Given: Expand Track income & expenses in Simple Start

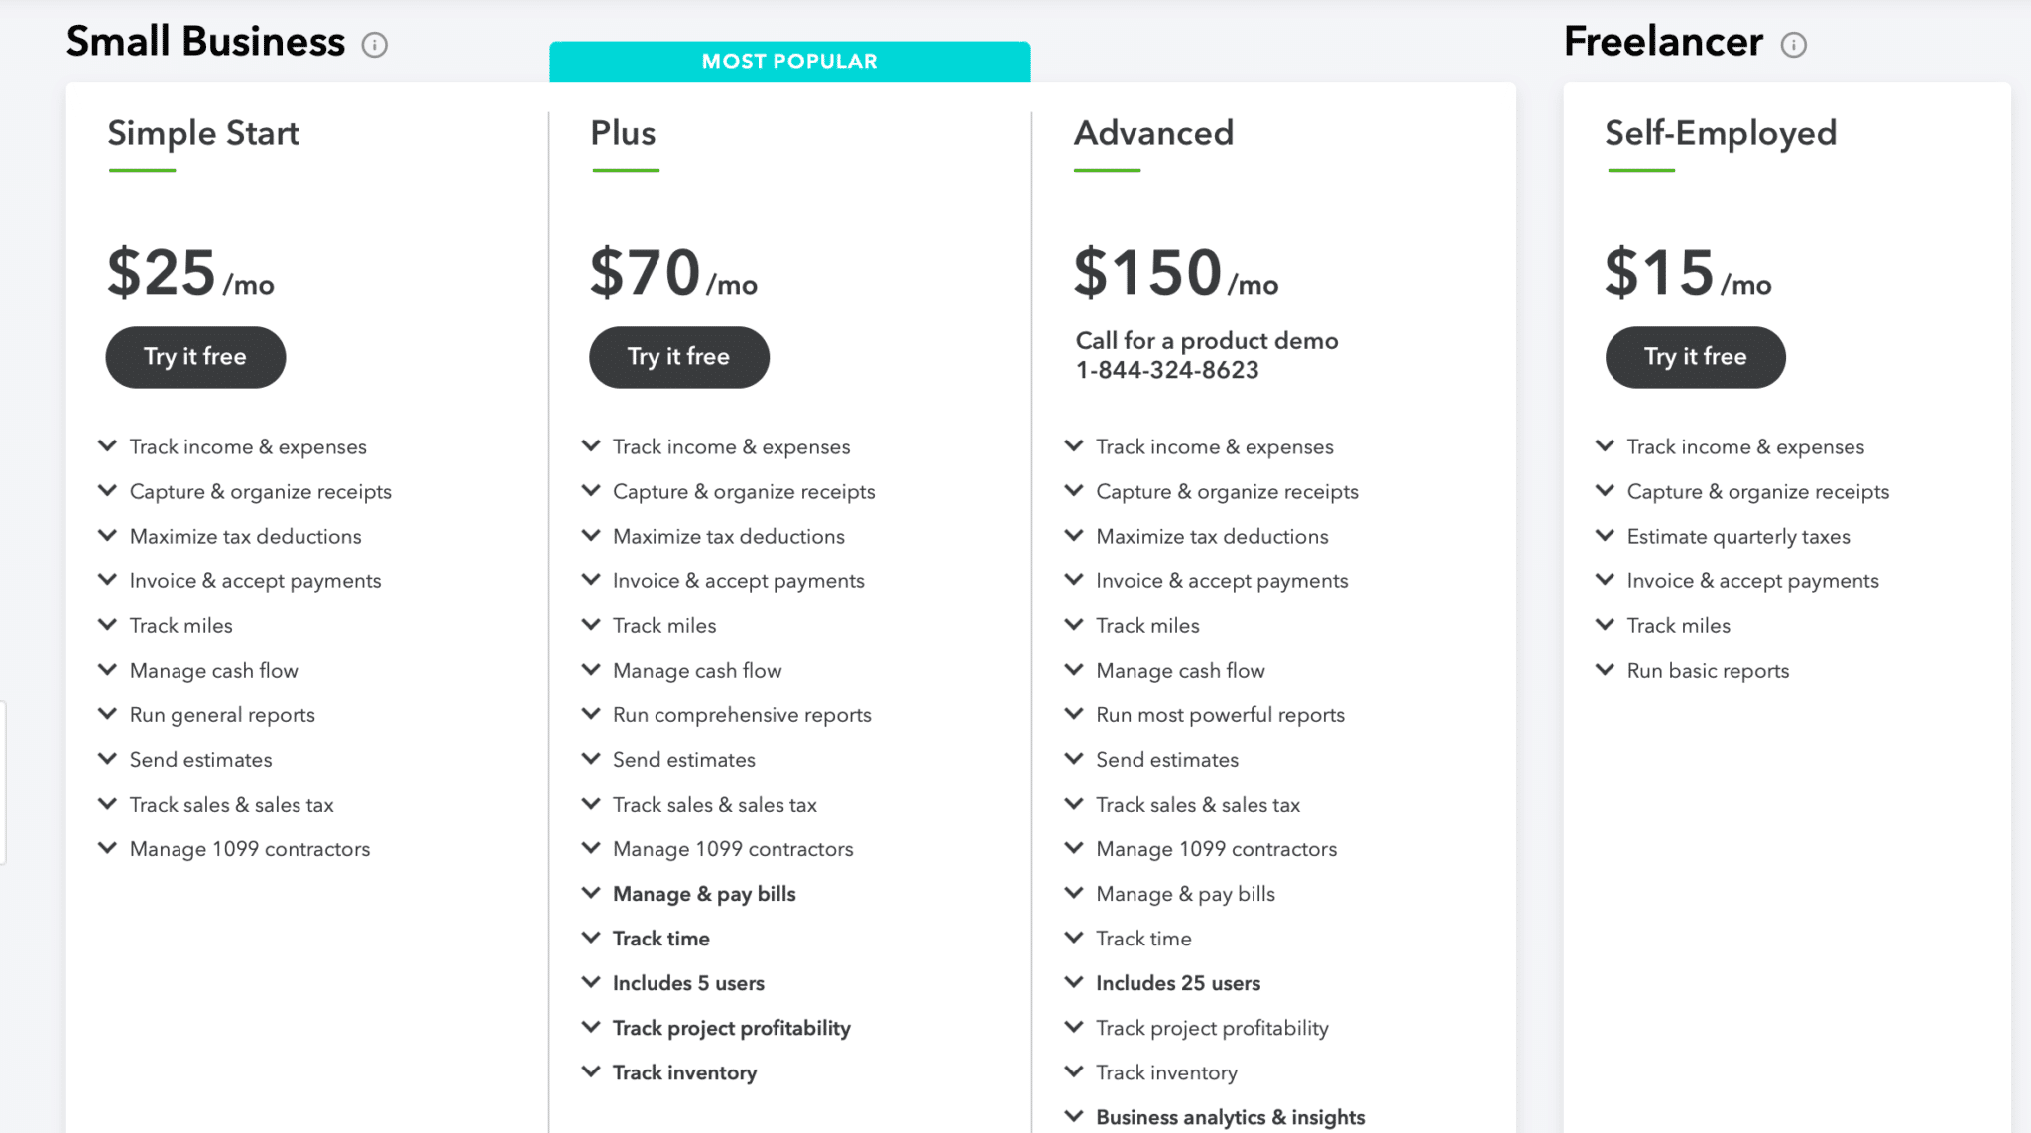Looking at the screenshot, I should [x=108, y=446].
